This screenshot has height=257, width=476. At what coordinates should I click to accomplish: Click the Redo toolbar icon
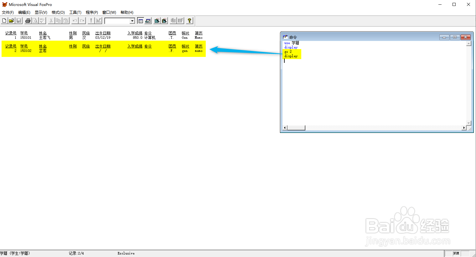point(82,21)
